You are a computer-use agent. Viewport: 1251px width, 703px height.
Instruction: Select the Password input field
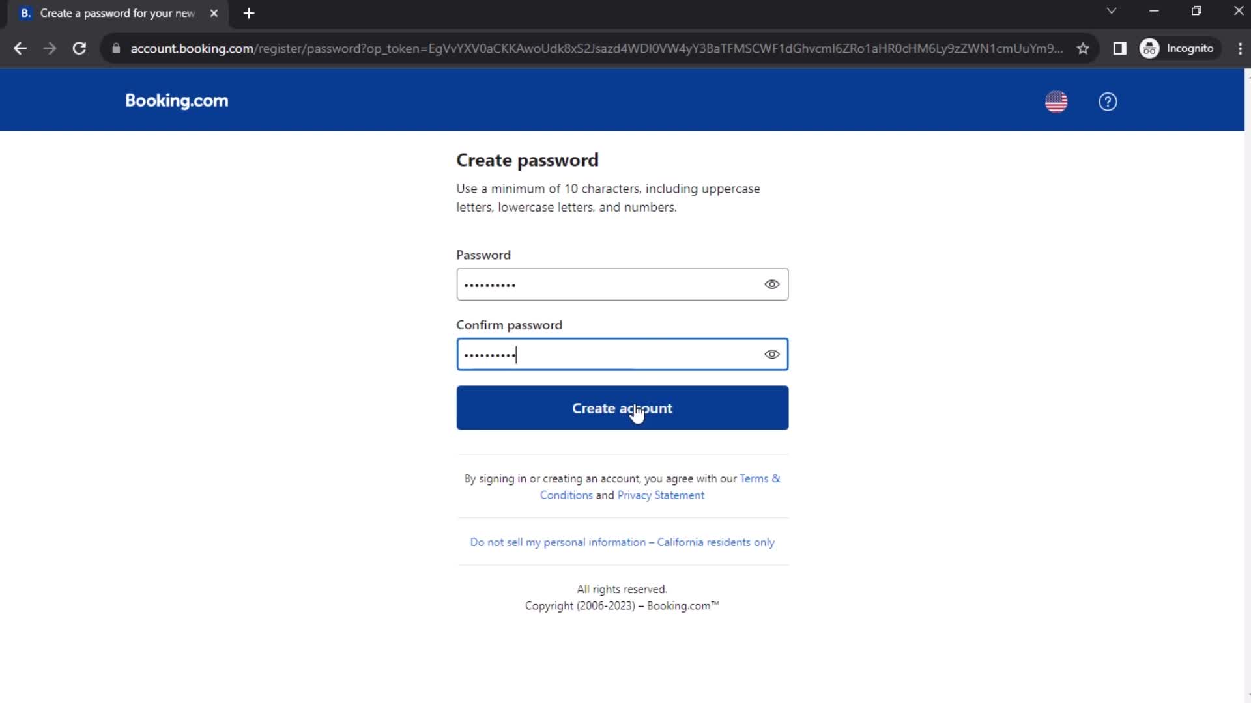pos(622,284)
